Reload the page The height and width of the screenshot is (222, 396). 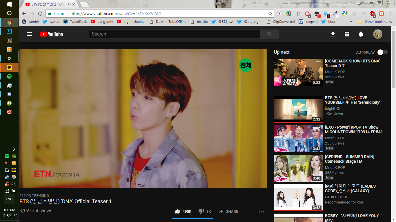pyautogui.click(x=40, y=14)
